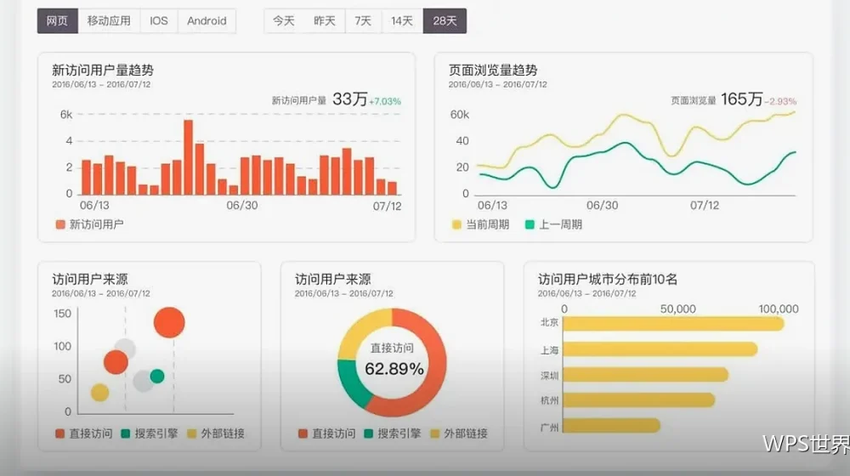Click 外部链接 legend under donut chart
Screen dimensions: 850x476
pyautogui.click(x=459, y=433)
